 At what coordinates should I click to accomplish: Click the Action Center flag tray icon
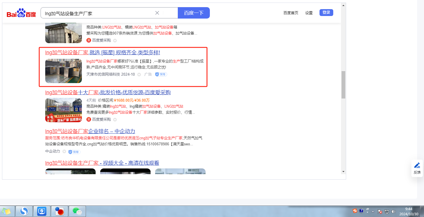point(380,212)
